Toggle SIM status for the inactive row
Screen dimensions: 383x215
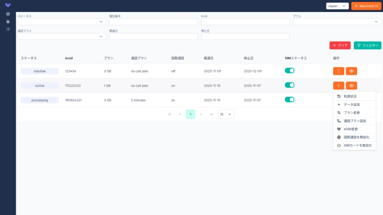pyautogui.click(x=289, y=71)
